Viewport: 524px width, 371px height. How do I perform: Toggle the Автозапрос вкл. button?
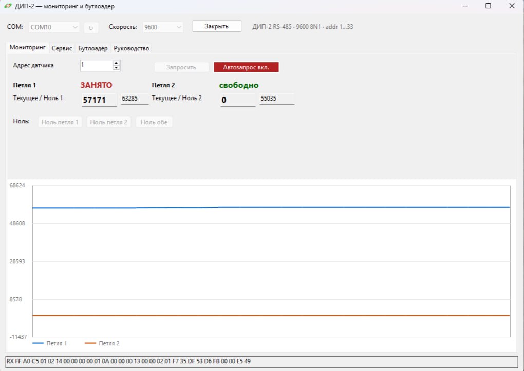[246, 67]
